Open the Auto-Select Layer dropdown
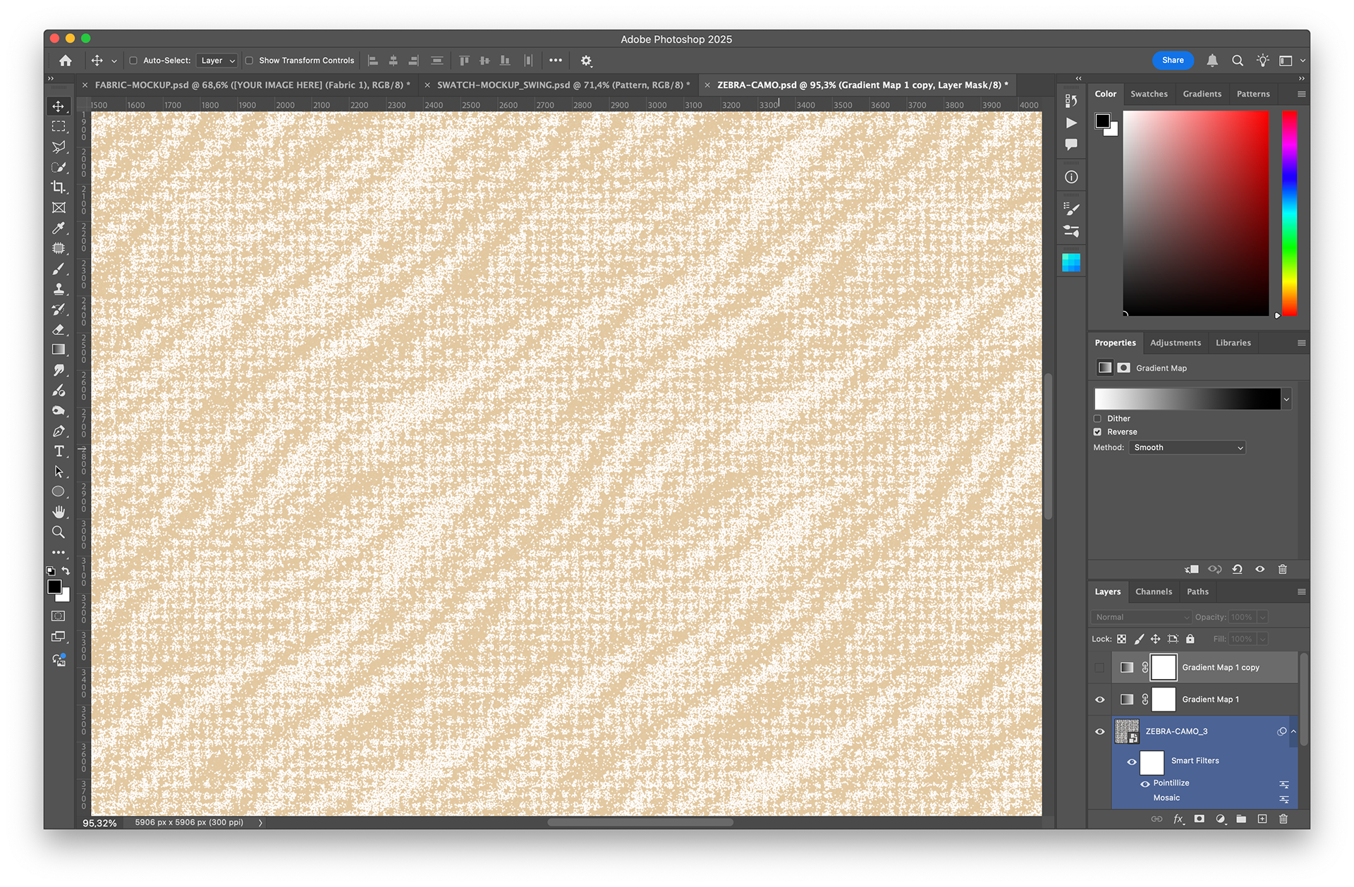Image resolution: width=1354 pixels, height=887 pixels. pyautogui.click(x=216, y=61)
